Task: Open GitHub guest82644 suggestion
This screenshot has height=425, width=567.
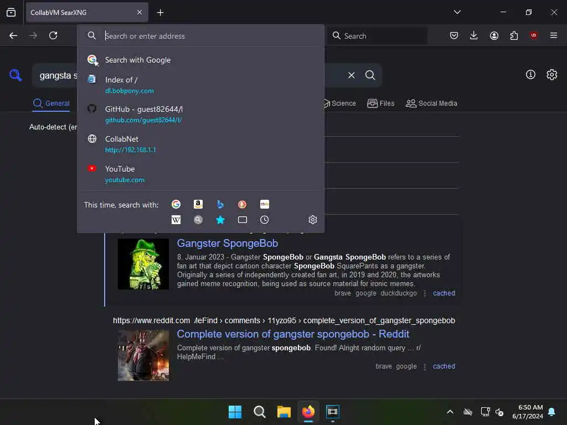Action: [x=200, y=114]
